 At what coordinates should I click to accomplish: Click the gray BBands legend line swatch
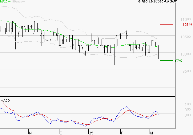coord(23,1)
